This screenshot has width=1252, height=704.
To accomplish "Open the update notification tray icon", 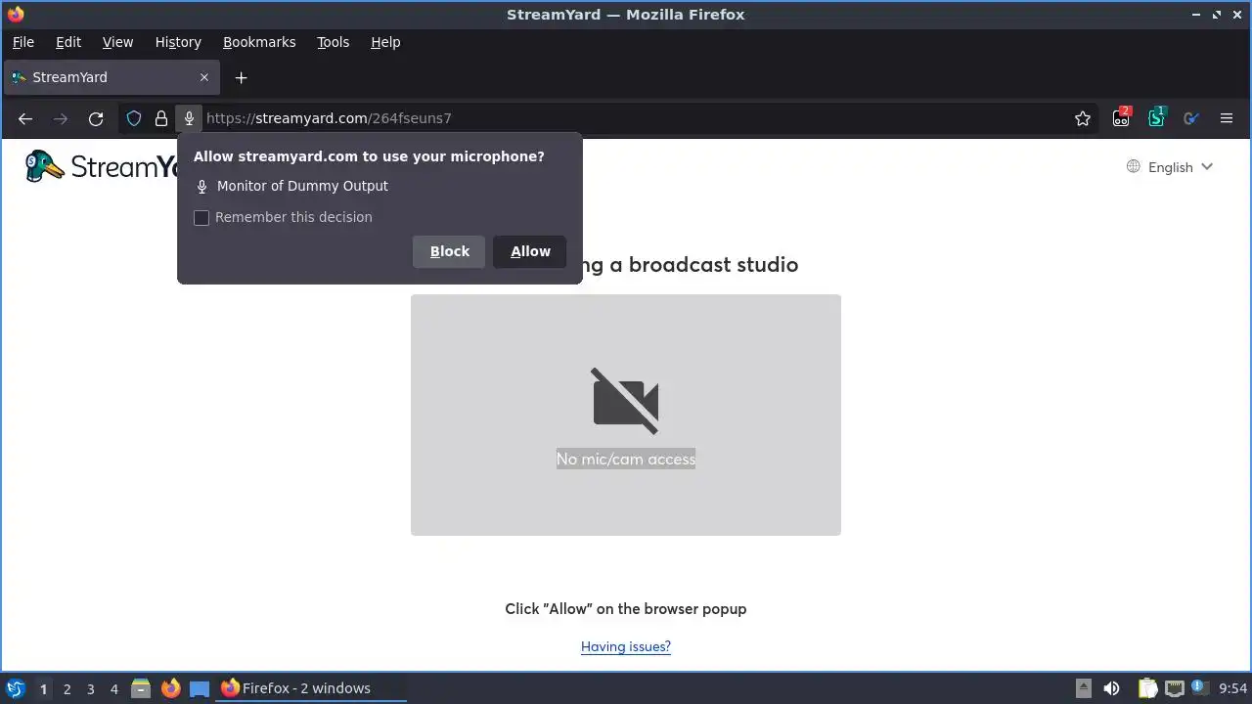I will tap(1198, 688).
